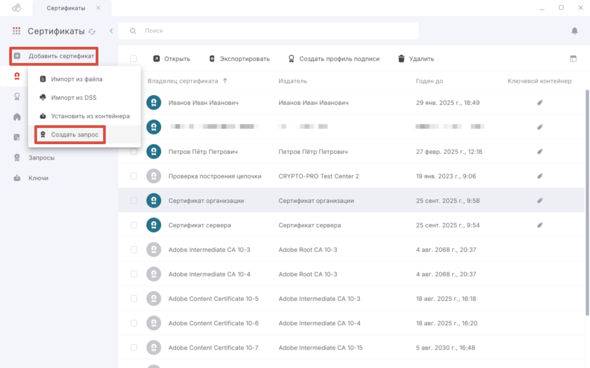Image resolution: width=590 pixels, height=368 pixels.
Task: Click the Удалить toolbar button
Action: coord(416,59)
